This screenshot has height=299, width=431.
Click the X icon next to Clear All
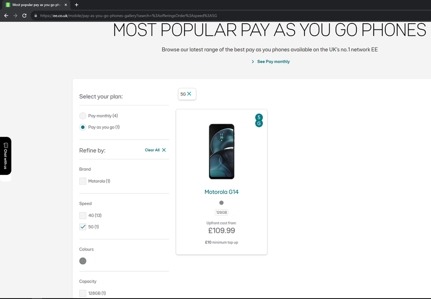pyautogui.click(x=164, y=150)
